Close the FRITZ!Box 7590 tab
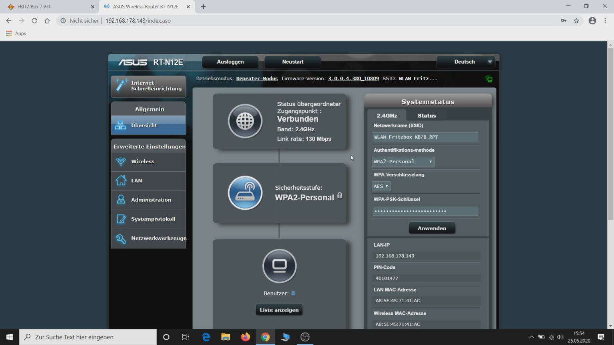Viewport: 614px width, 345px height. tap(92, 7)
